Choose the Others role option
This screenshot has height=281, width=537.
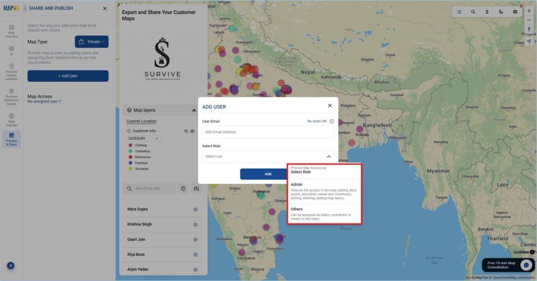pyautogui.click(x=324, y=213)
